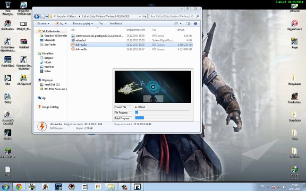Open Bilgisayar in navigation pane

coord(46,80)
